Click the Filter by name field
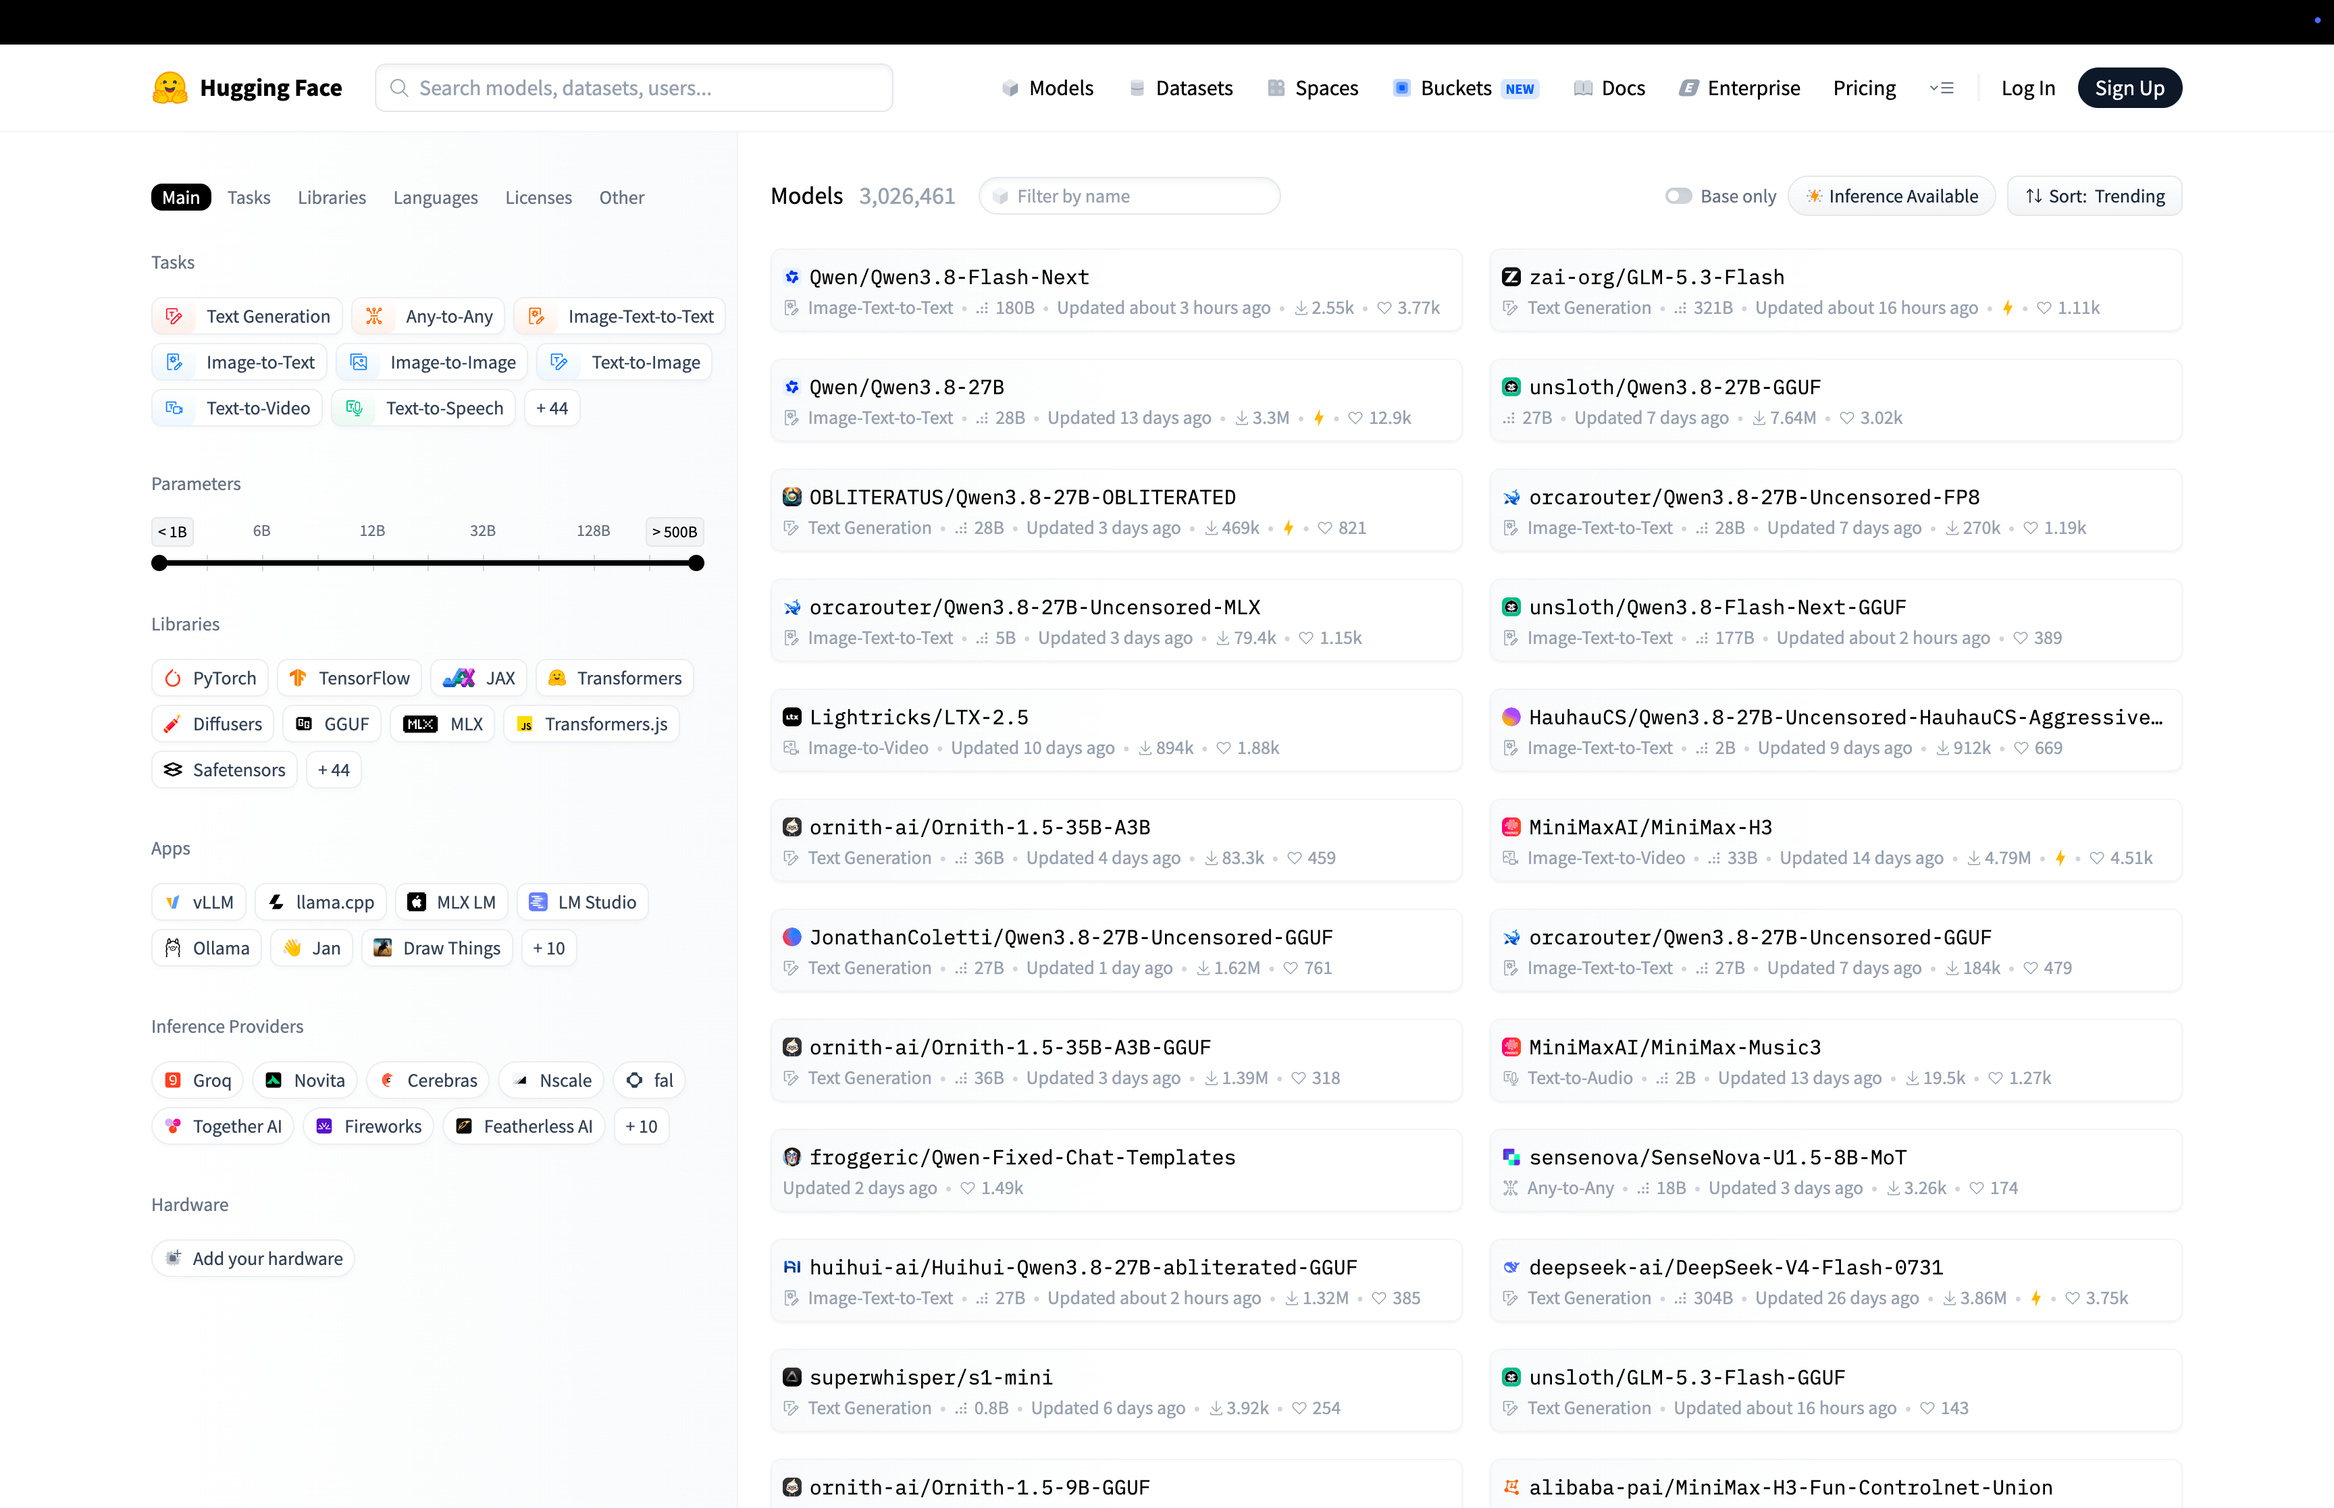 click(x=1129, y=196)
